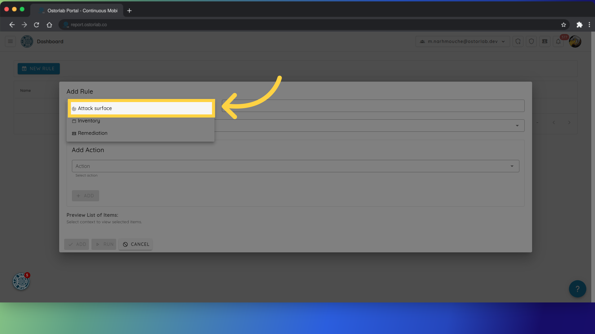The width and height of the screenshot is (595, 334).
Task: Click the help question mark icon
Action: coord(577,289)
